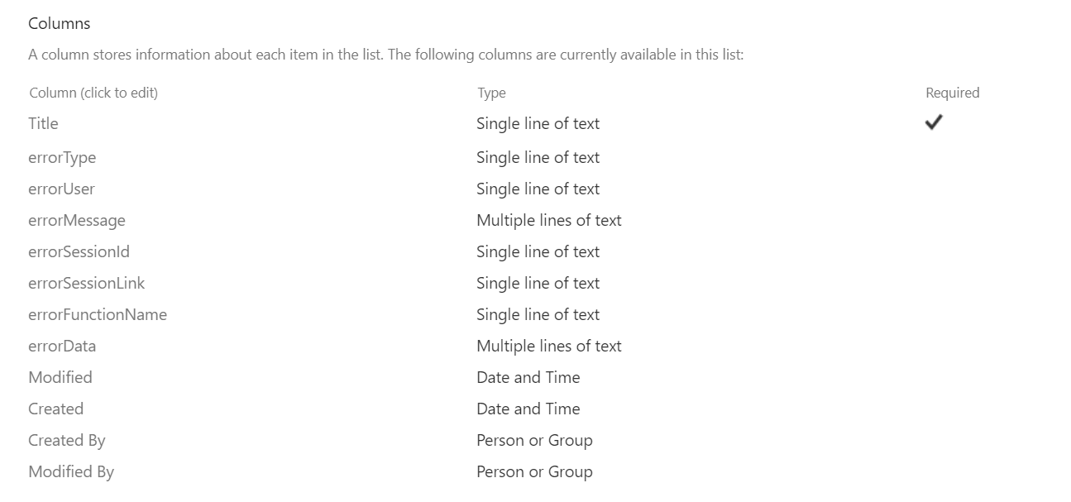Open the errorUser column link
Screen dimensions: 1071x502
click(x=61, y=189)
